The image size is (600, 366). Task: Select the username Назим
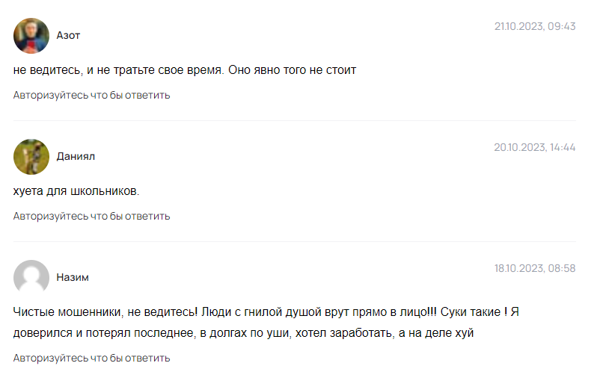coord(73,277)
